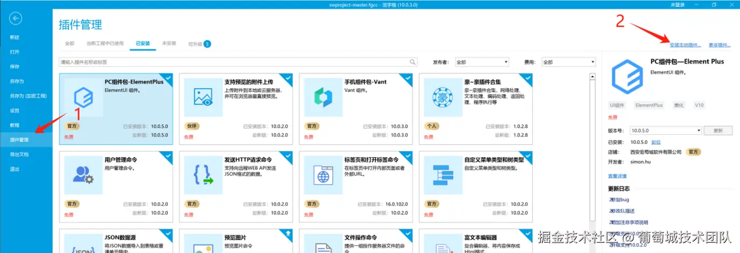The width and height of the screenshot is (740, 253).
Task: Click the 官方 badge on 手机组件包-Vant
Action: 311,126
